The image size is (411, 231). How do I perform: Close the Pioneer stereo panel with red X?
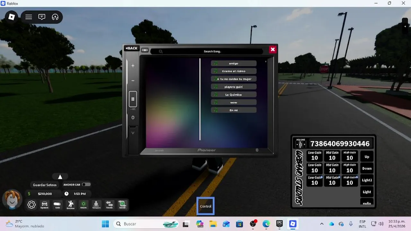pyautogui.click(x=273, y=49)
